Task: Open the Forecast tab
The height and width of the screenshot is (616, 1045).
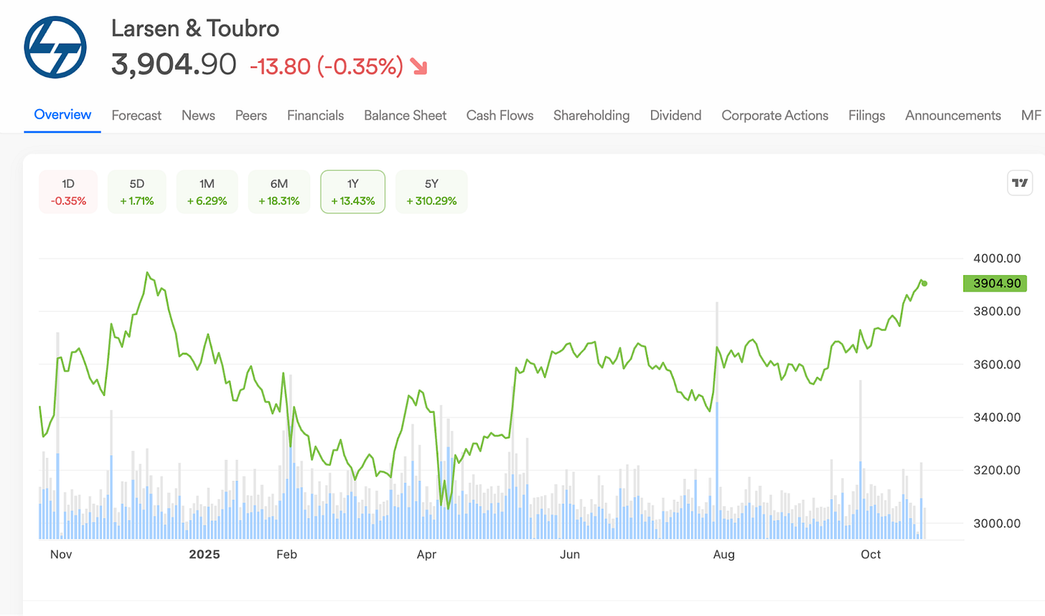Action: tap(136, 116)
